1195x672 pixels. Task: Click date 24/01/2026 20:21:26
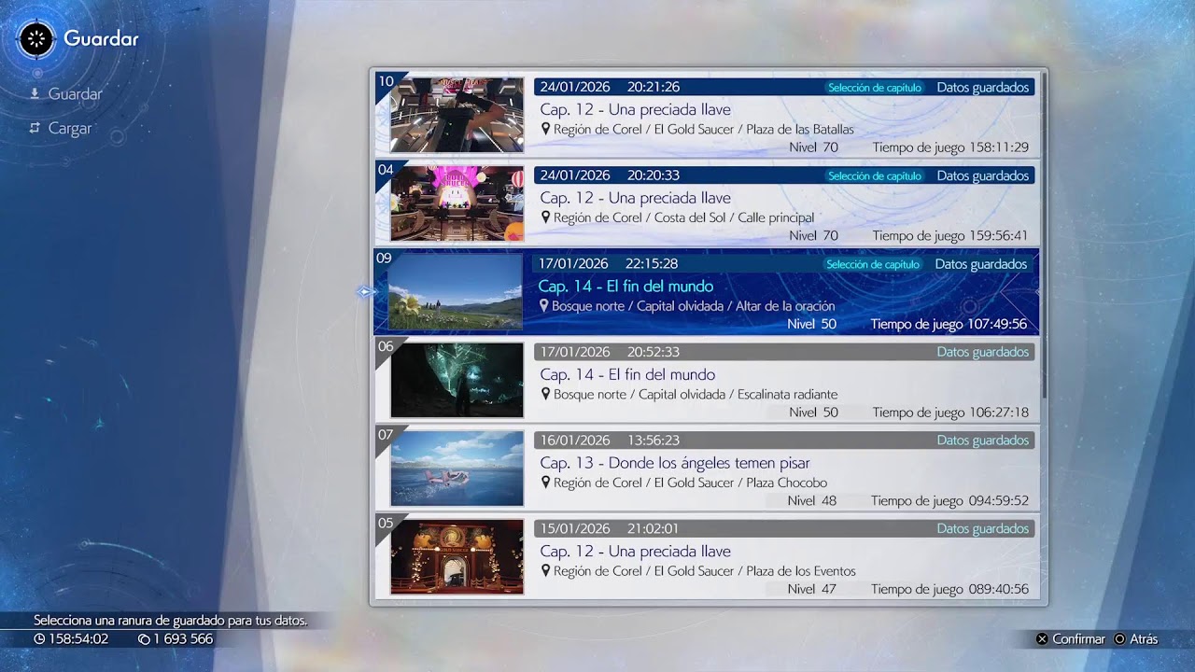click(610, 87)
